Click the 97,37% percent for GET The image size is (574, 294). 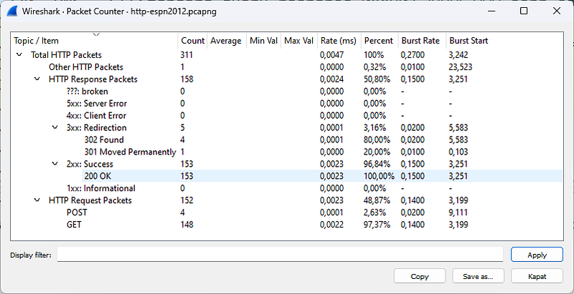coord(377,225)
